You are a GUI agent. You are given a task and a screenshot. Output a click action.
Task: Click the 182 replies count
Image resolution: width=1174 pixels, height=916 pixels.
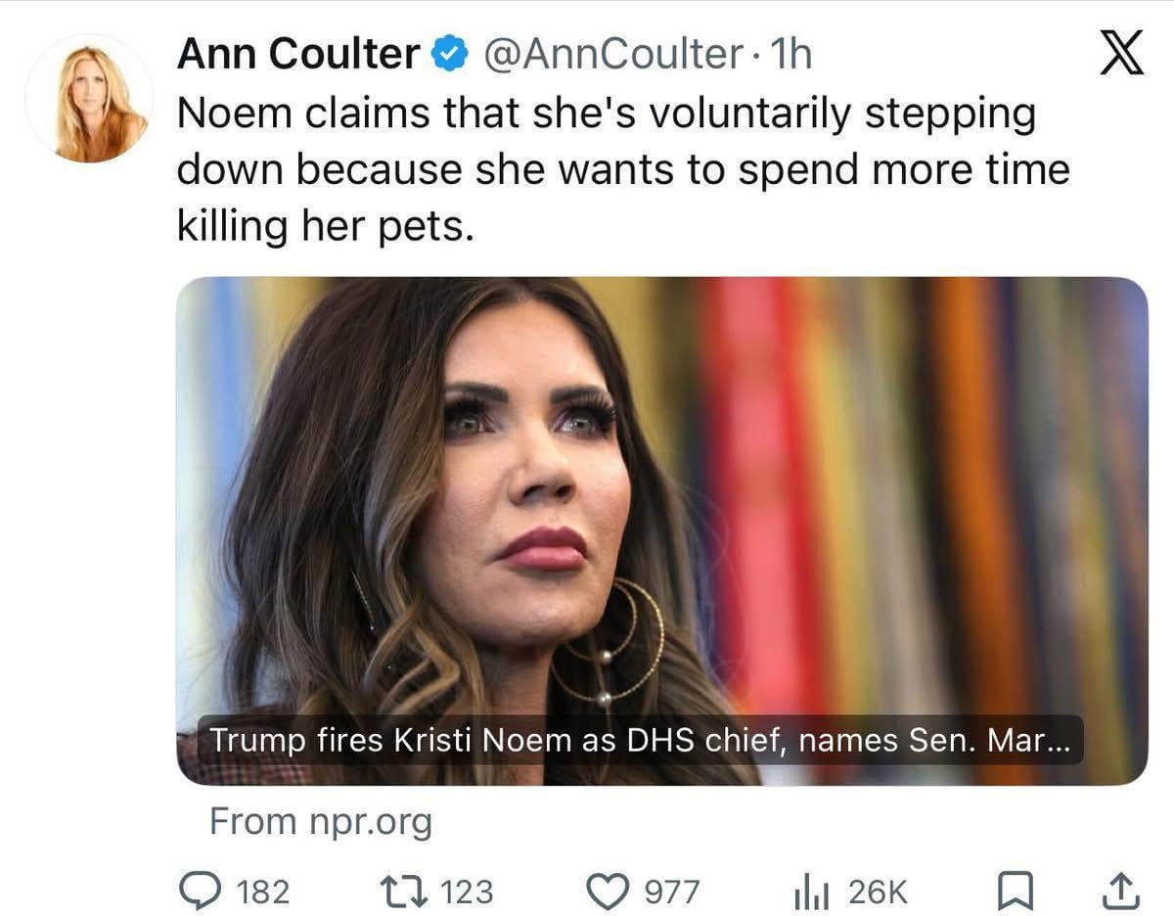click(264, 892)
